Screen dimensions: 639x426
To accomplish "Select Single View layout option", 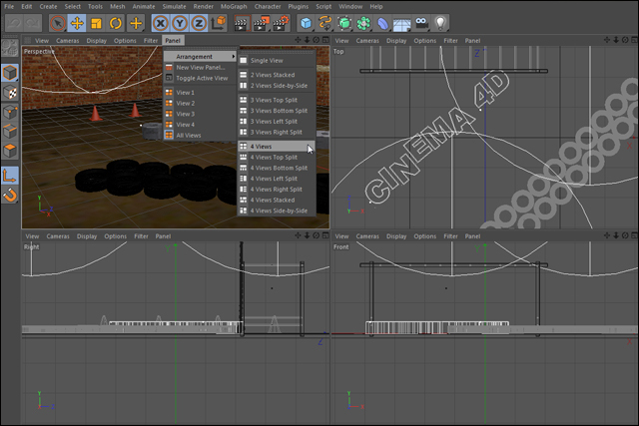I will pos(267,61).
